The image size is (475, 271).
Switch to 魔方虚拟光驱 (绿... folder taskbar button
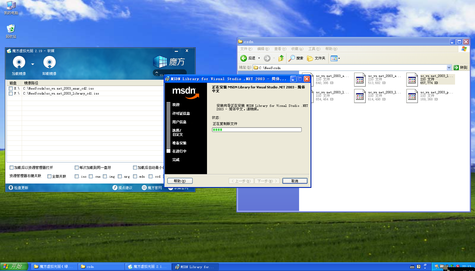tap(54, 267)
